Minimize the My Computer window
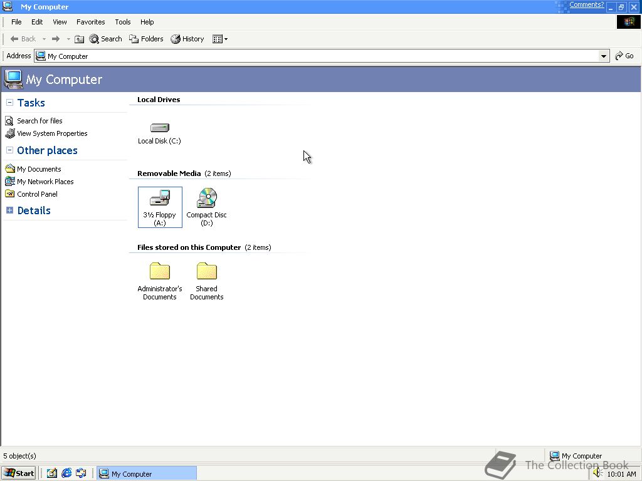Screen dimensions: 642x481 pyautogui.click(x=611, y=7)
